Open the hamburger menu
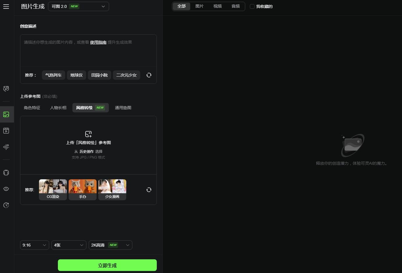The width and height of the screenshot is (402, 273). coord(6,6)
